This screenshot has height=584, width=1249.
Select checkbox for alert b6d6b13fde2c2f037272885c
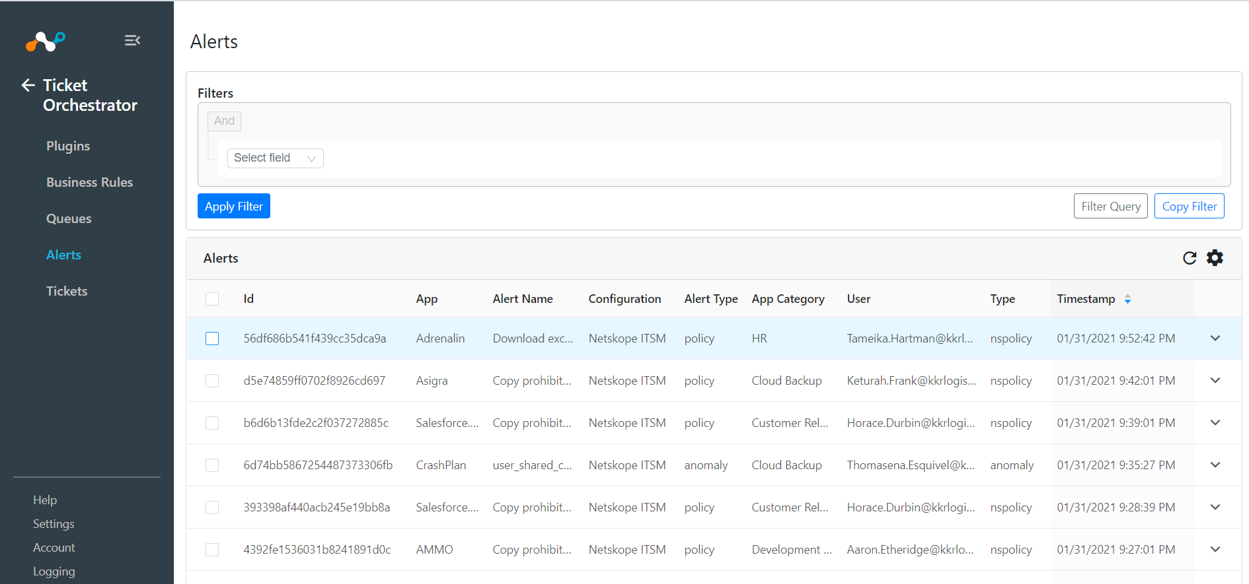click(x=212, y=423)
